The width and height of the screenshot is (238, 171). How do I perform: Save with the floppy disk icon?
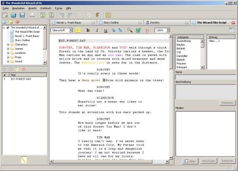coord(22,15)
